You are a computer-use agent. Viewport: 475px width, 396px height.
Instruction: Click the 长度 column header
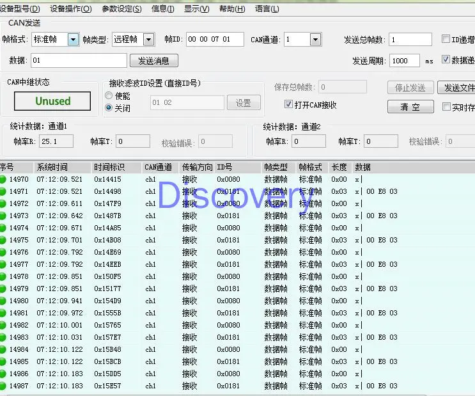pos(341,167)
